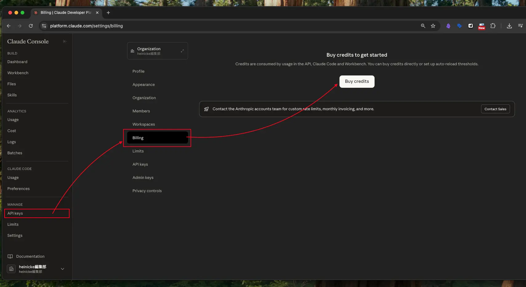Viewport: 526px width, 287px height.
Task: Go to Workbench in the sidebar
Action: [18, 73]
